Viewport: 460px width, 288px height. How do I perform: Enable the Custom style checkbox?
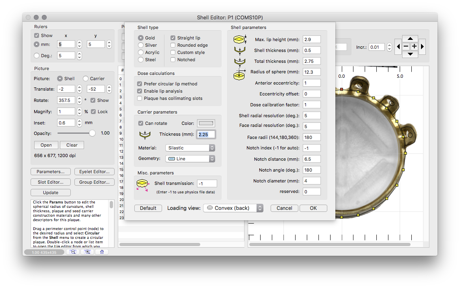(173, 52)
